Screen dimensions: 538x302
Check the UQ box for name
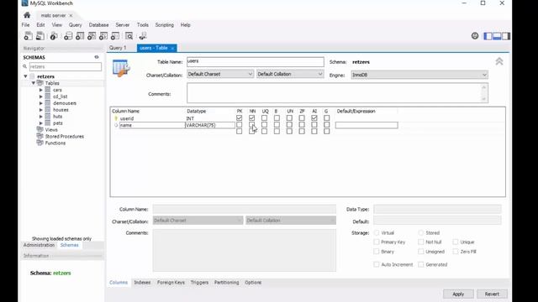tap(264, 125)
